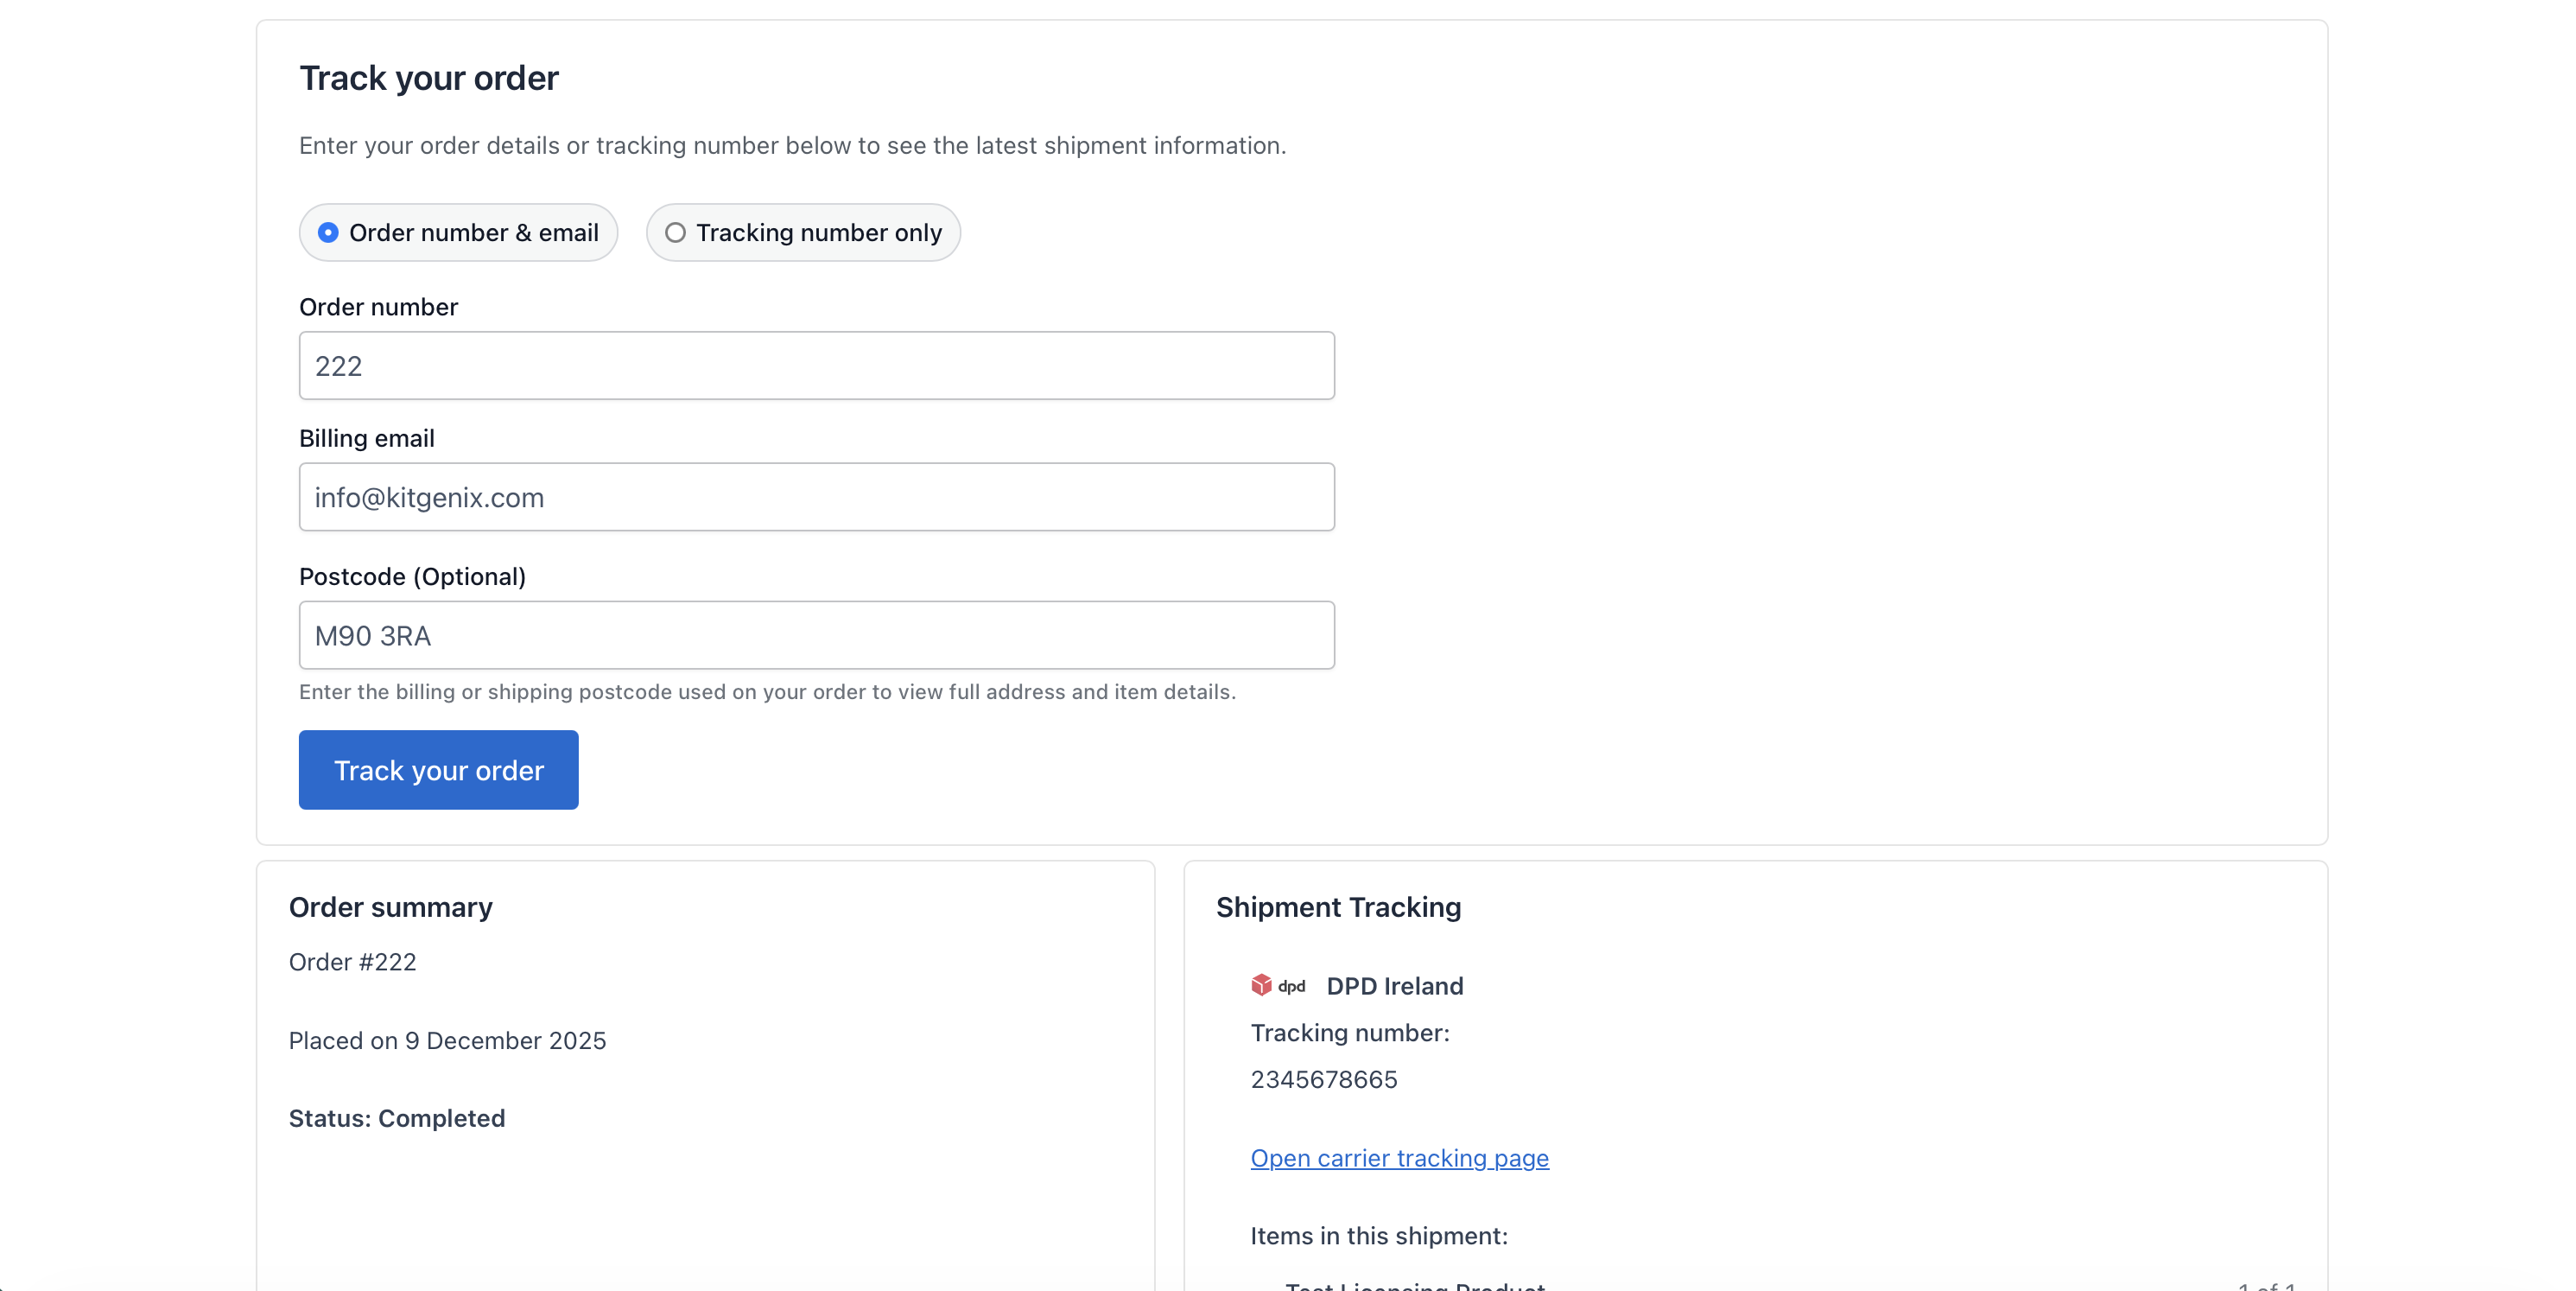This screenshot has width=2576, height=1291.
Task: Click the Postcode (Optional) label
Action: coord(412,577)
